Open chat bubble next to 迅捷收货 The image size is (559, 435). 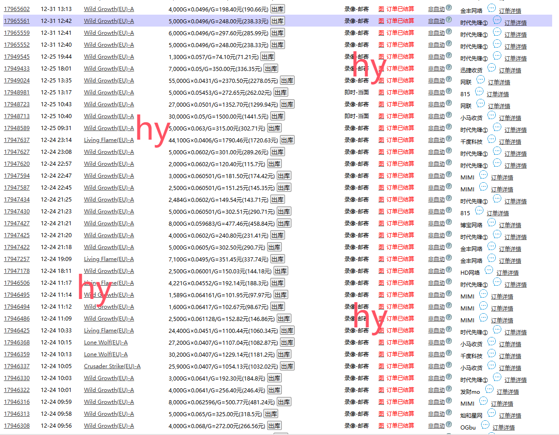tap(491, 68)
